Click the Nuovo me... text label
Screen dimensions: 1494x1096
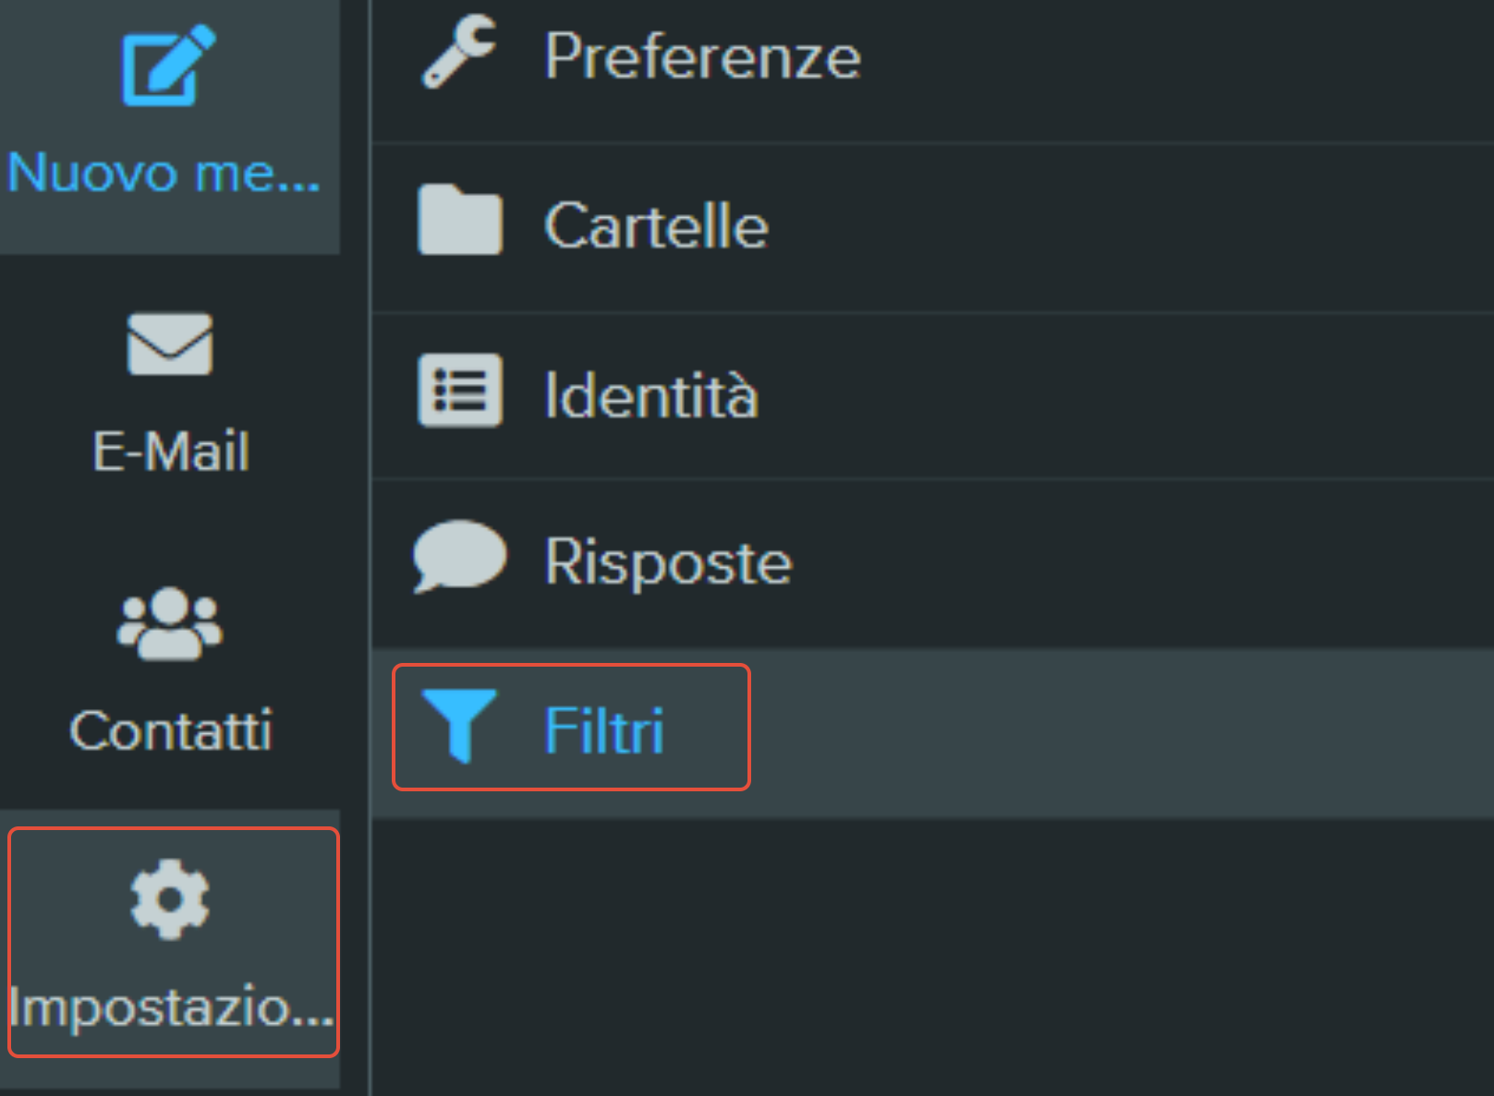[x=164, y=173]
